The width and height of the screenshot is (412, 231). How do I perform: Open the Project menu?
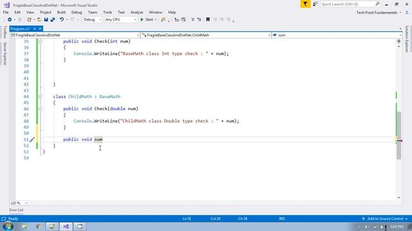[x=46, y=12]
